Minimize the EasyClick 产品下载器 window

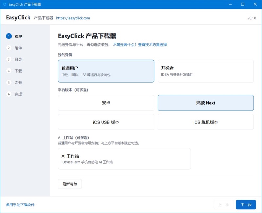click(230, 4)
